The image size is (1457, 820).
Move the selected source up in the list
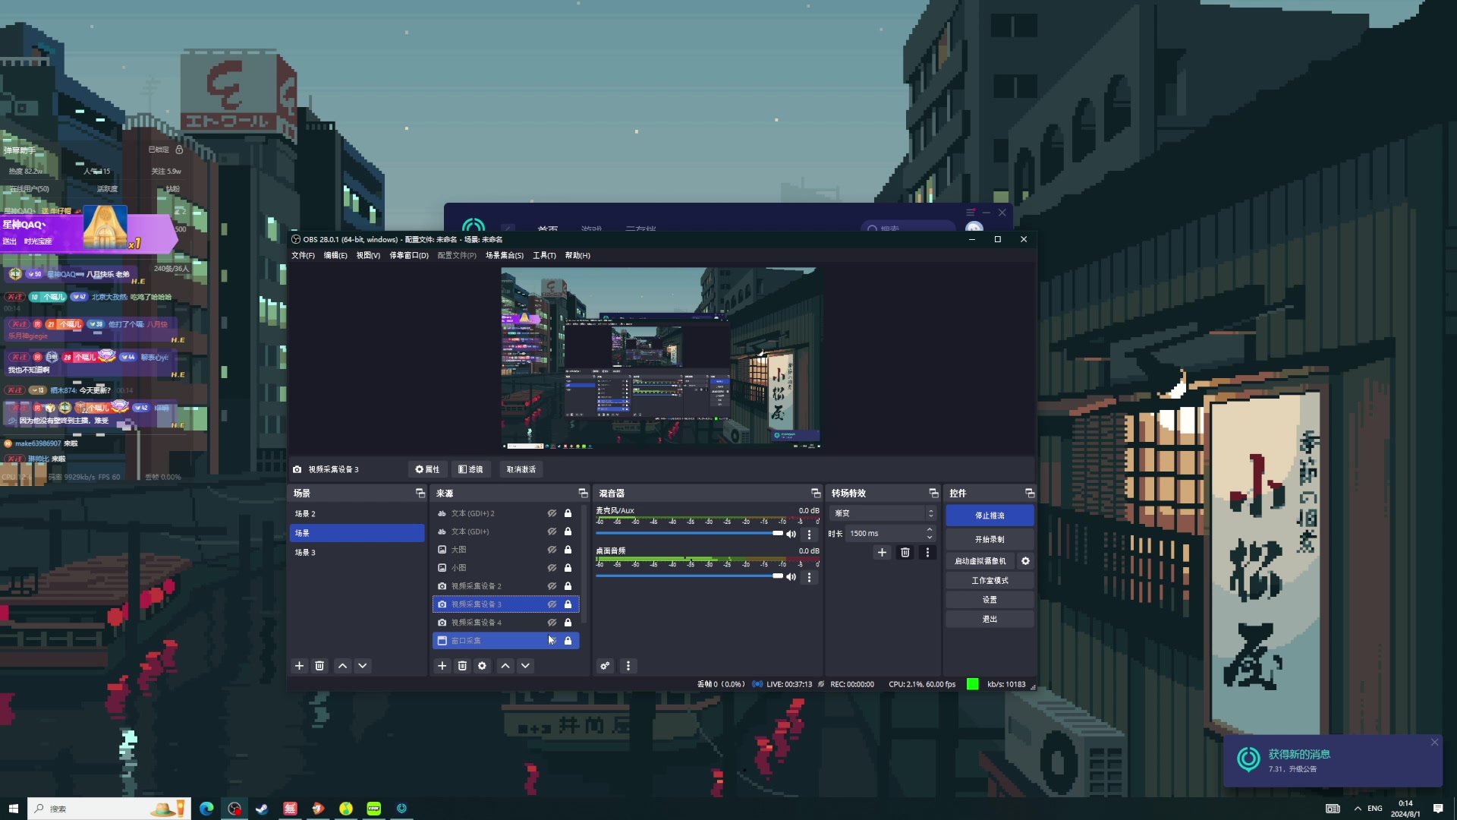[x=505, y=666]
